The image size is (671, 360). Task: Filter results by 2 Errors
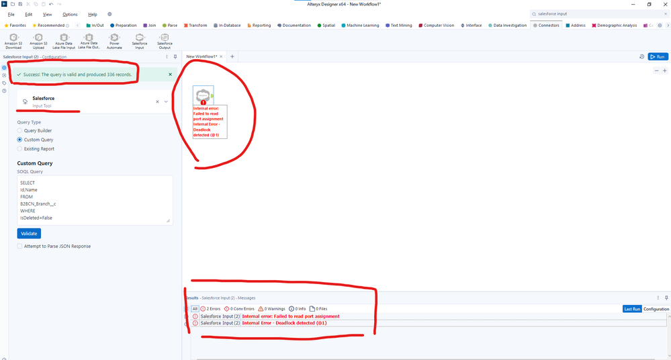point(210,309)
